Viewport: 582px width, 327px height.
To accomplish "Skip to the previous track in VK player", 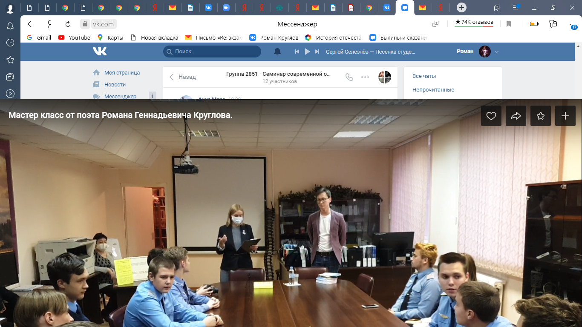I will point(297,52).
